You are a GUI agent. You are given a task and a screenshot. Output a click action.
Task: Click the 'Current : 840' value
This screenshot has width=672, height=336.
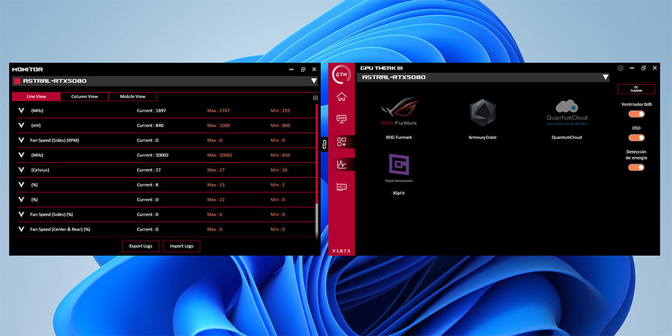pyautogui.click(x=150, y=125)
